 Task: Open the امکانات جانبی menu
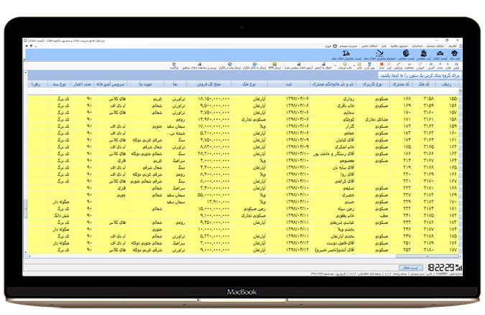point(369,46)
